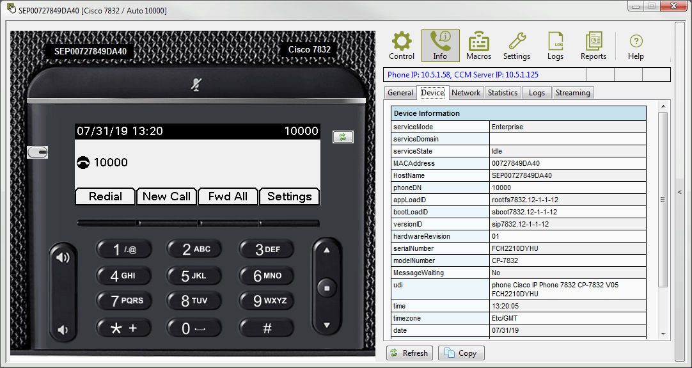Click the device table scrollbar down arrow
The height and width of the screenshot is (368, 692).
click(x=663, y=335)
